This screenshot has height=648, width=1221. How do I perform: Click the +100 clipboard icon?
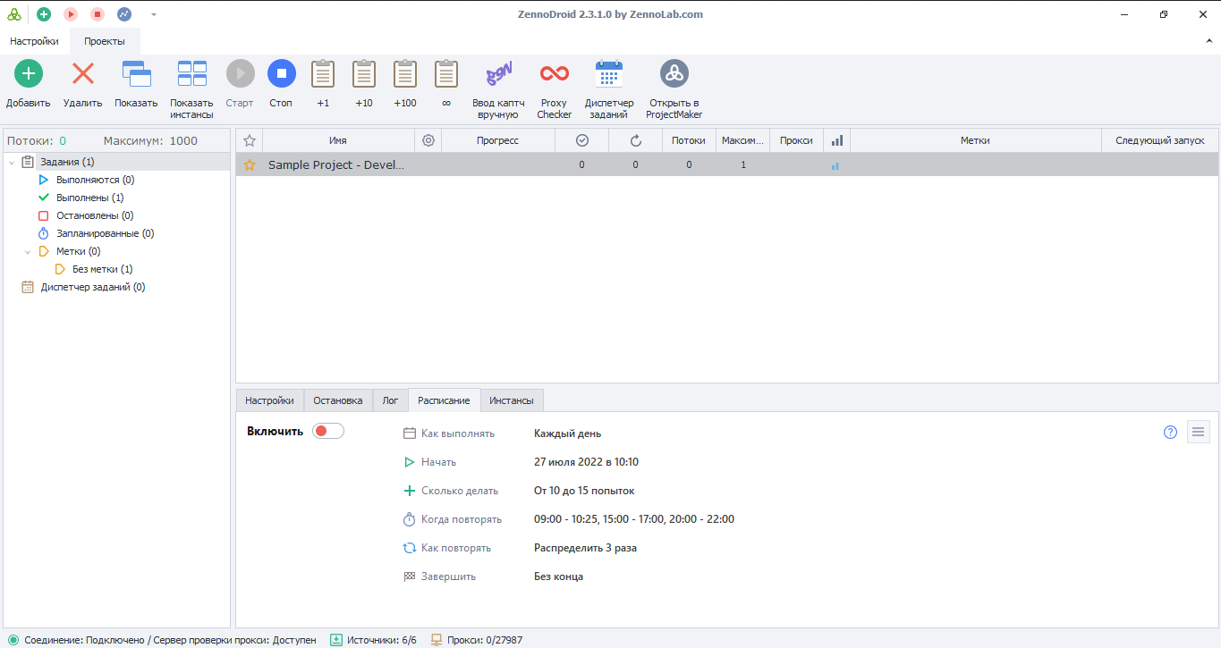point(405,73)
